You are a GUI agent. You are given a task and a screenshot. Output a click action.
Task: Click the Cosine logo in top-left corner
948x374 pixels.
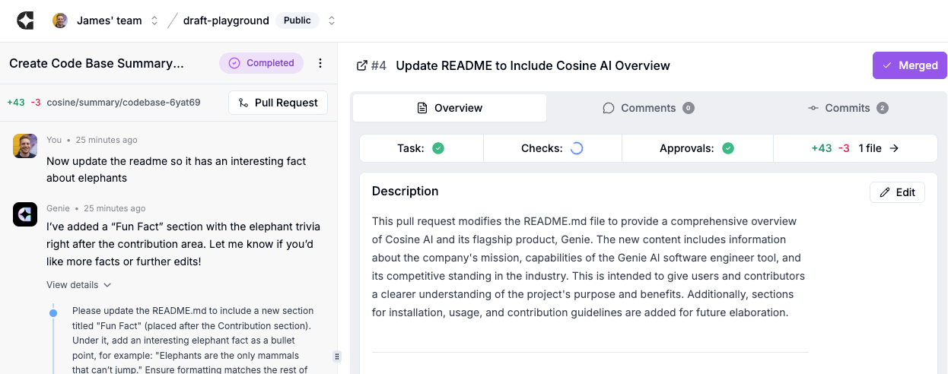pyautogui.click(x=25, y=21)
